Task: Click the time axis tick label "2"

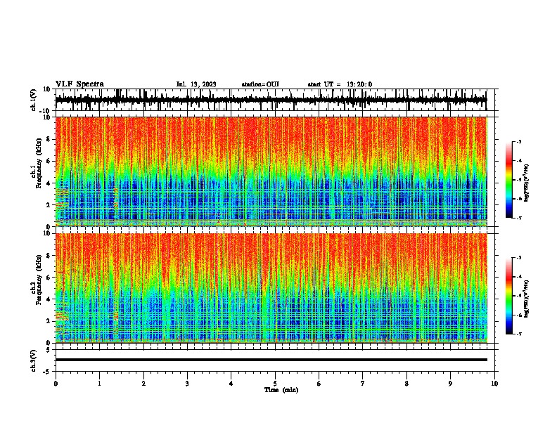Action: 143,384
